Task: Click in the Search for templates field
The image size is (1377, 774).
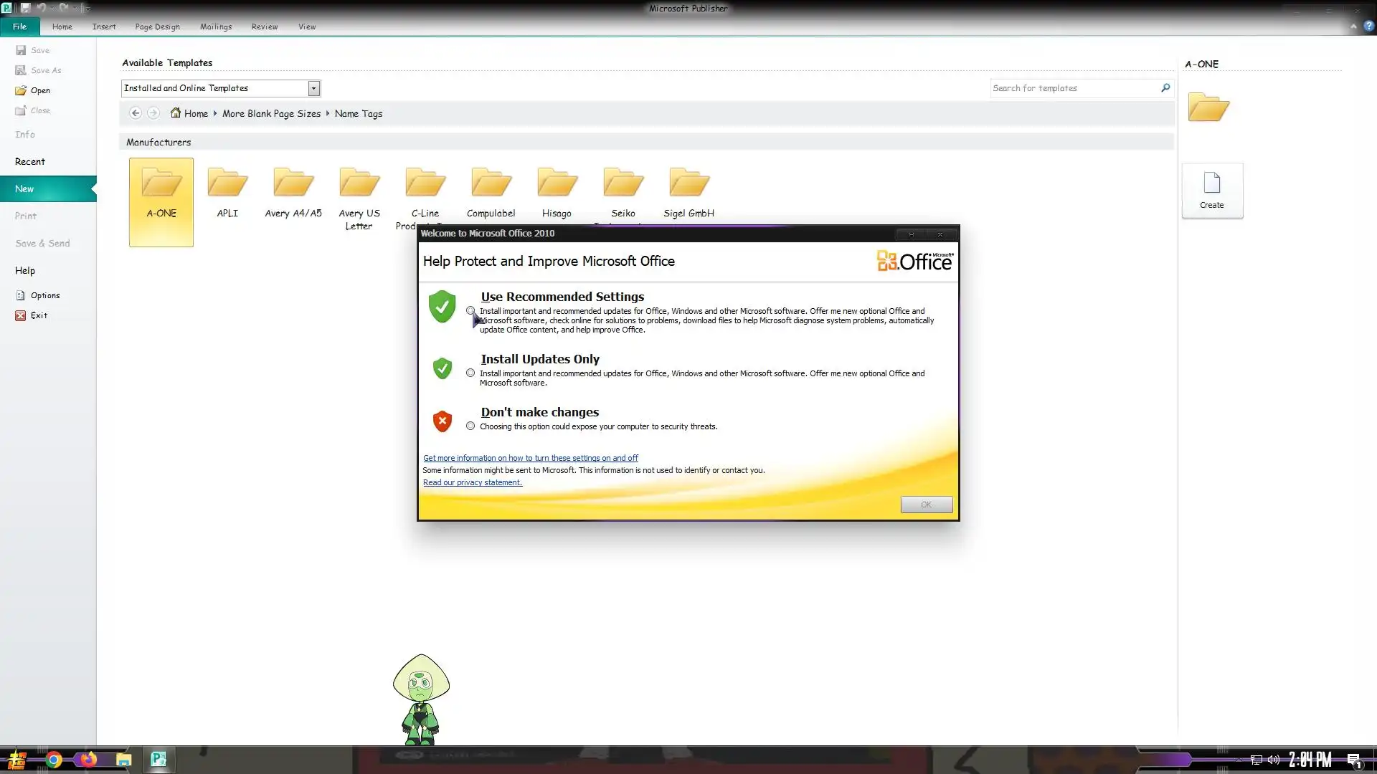Action: [1072, 88]
